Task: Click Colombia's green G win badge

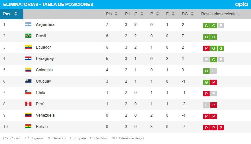Action: click(x=206, y=71)
